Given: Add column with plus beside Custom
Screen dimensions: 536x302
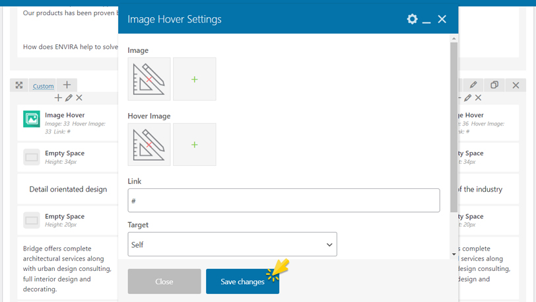Looking at the screenshot, I should 67,85.
